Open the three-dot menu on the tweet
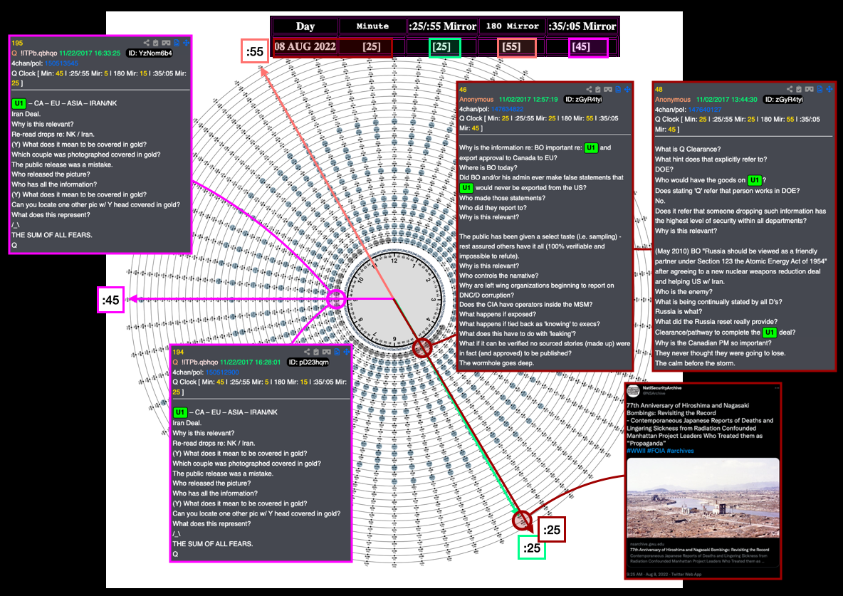This screenshot has width=843, height=596. pyautogui.click(x=776, y=388)
